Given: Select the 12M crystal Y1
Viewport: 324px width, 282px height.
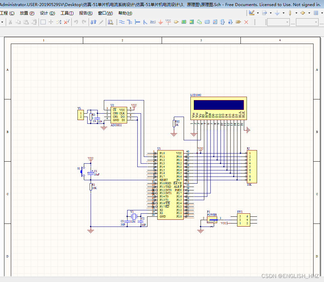Looking at the screenshot, I should tap(134, 217).
